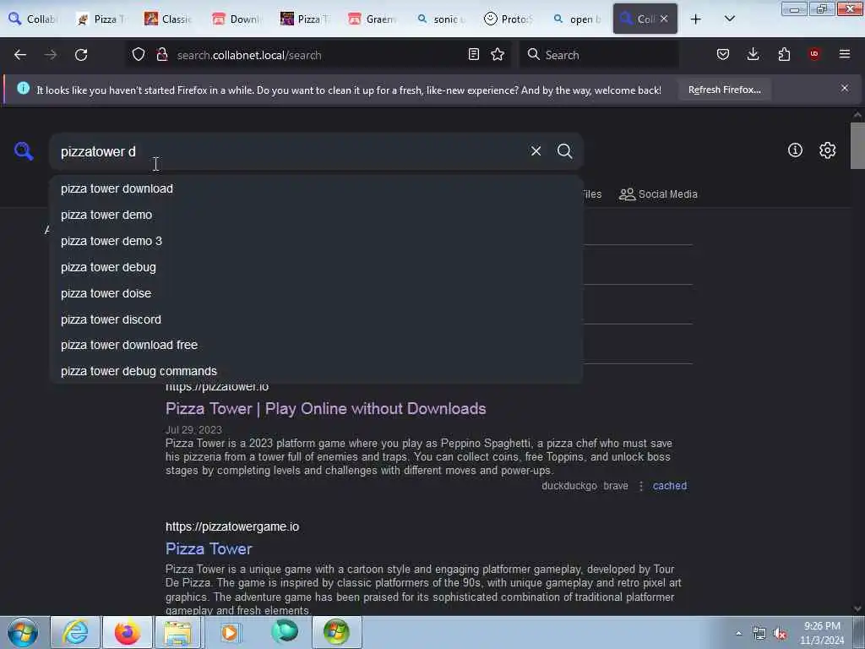This screenshot has width=865, height=649.
Task: Focus the Firefox Search box
Action: 599,55
